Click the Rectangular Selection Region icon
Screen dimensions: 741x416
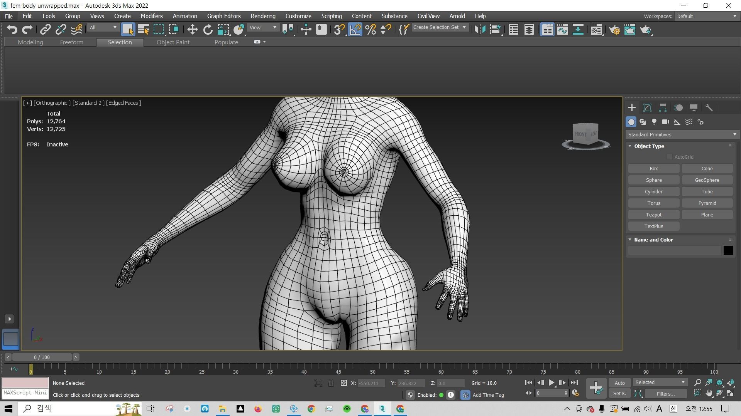tap(159, 30)
